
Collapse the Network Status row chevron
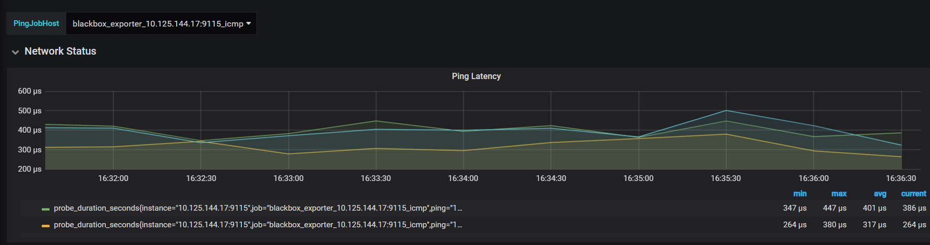(x=15, y=52)
